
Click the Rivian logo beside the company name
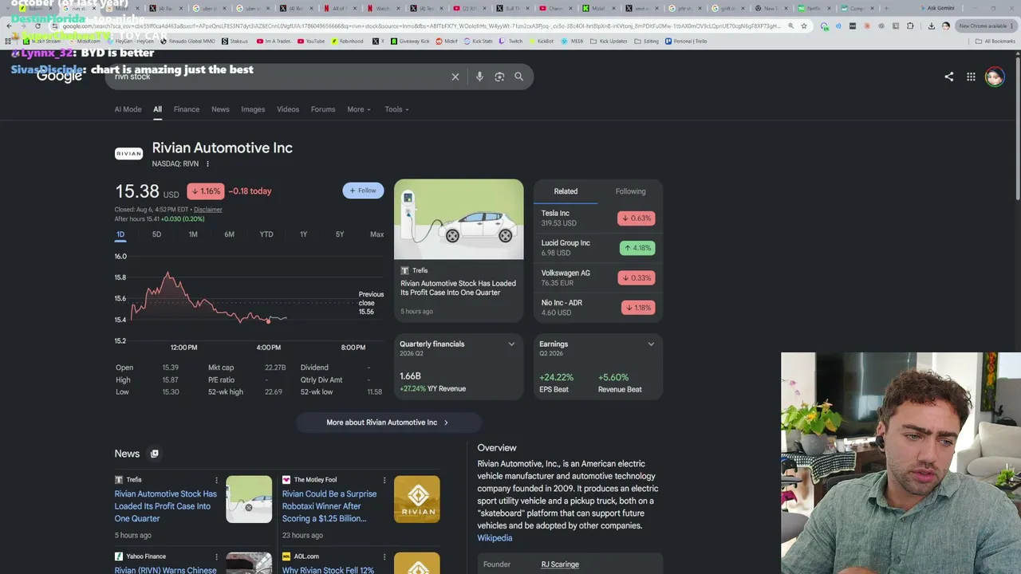[x=128, y=154]
